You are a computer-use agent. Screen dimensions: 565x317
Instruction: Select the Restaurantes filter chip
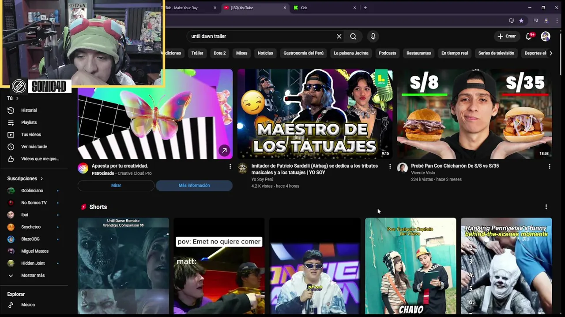click(418, 53)
